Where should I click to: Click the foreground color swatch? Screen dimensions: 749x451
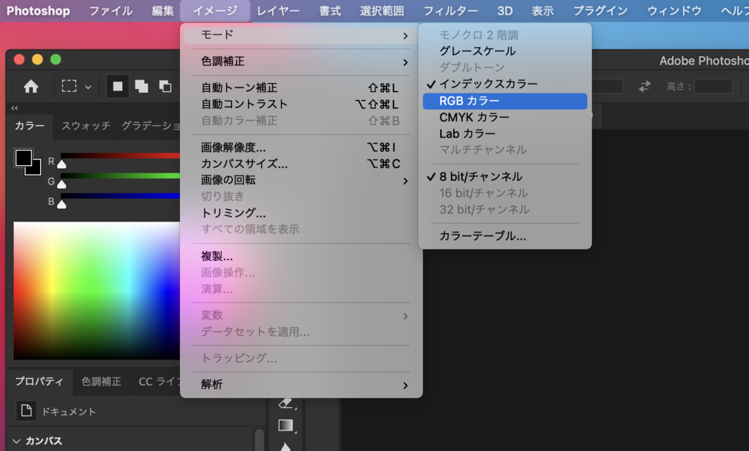[23, 158]
